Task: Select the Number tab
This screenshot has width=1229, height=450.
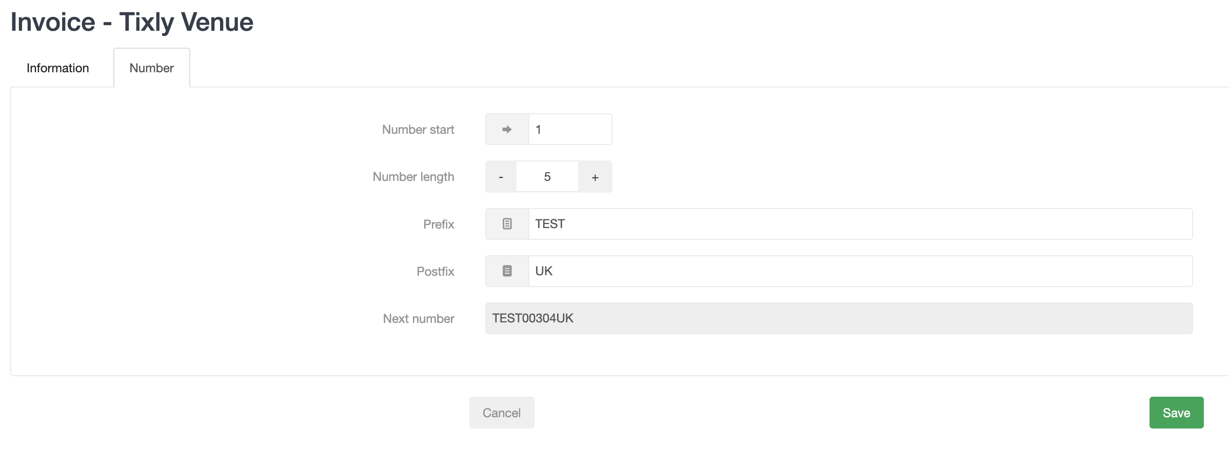Action: [x=151, y=68]
